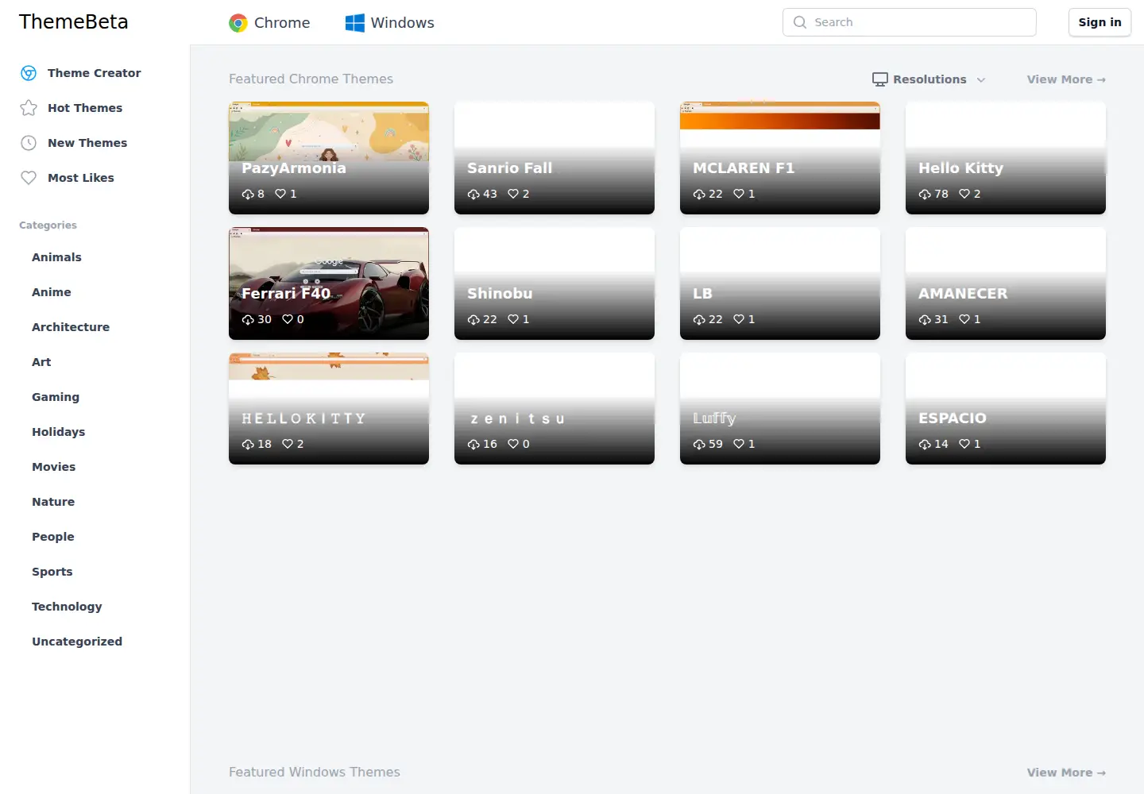
Task: Go to the Hot Themes page
Action: click(x=85, y=108)
